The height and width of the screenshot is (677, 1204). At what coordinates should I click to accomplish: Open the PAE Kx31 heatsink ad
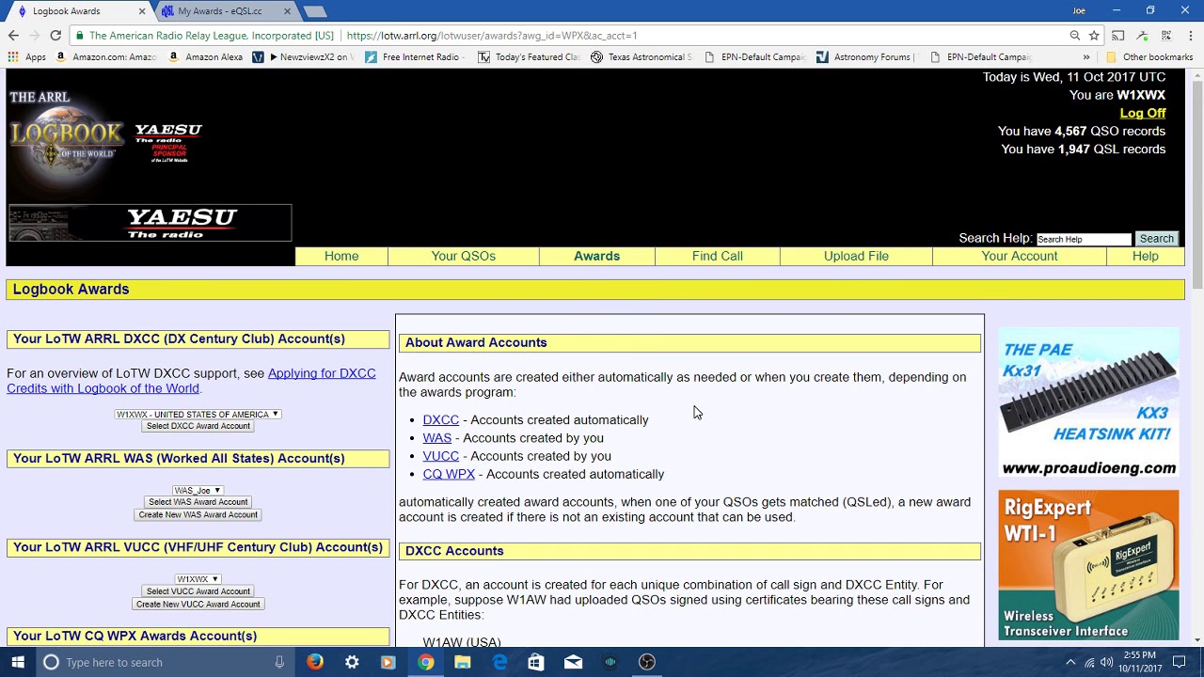click(1088, 402)
